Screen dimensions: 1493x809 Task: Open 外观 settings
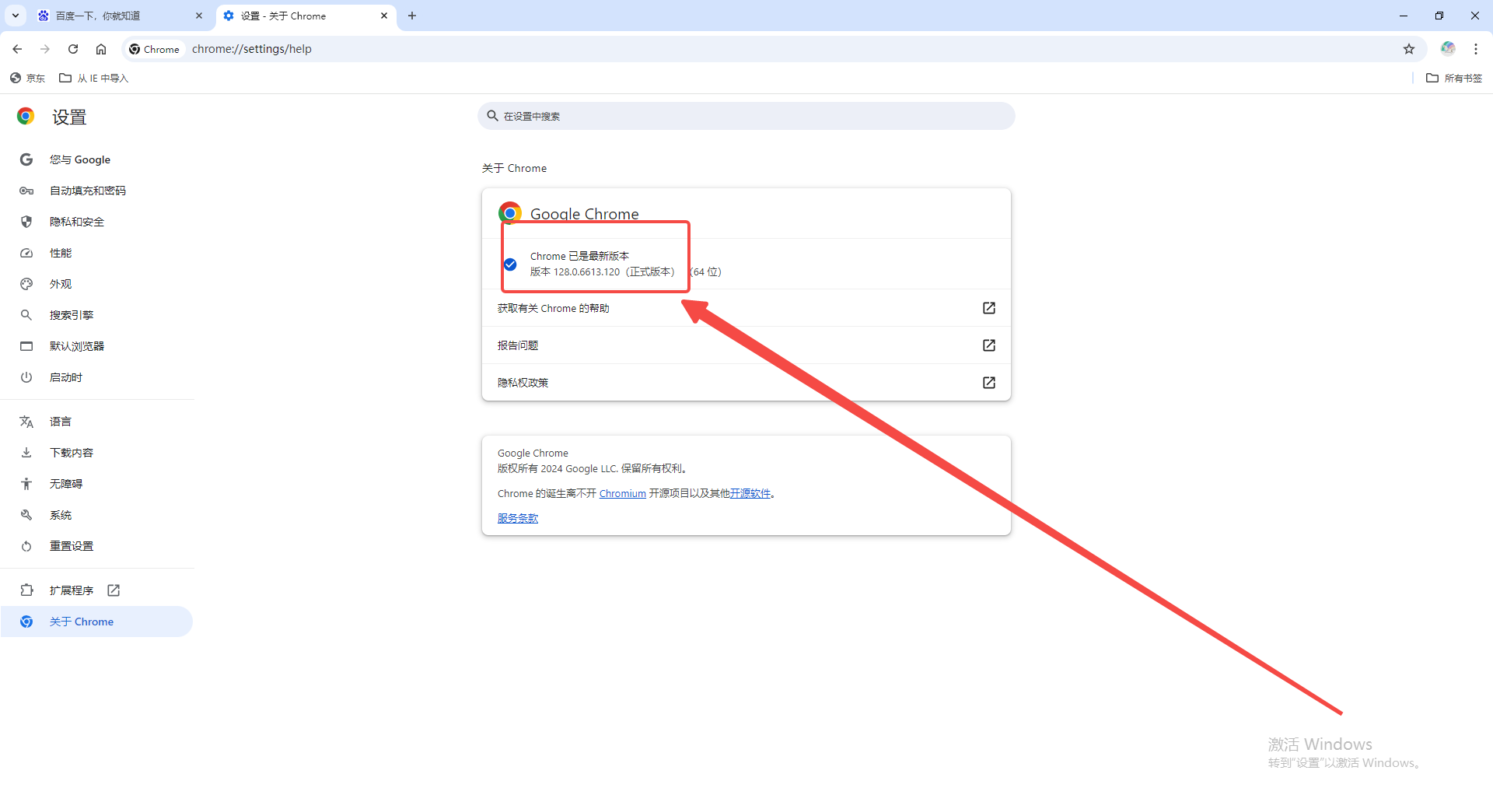point(96,284)
